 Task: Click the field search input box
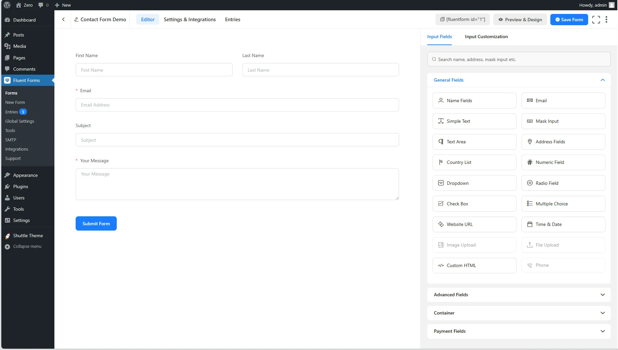tap(518, 59)
